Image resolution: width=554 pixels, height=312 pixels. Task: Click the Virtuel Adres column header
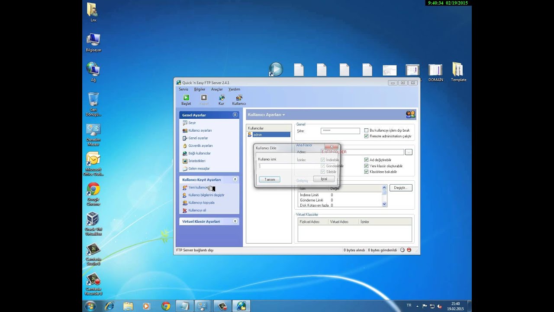click(344, 221)
